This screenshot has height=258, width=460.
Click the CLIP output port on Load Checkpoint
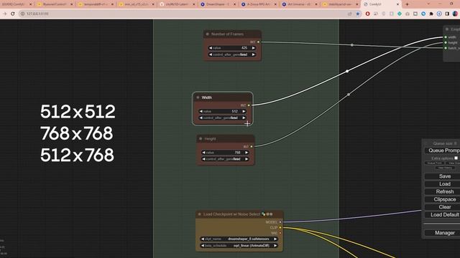(x=280, y=228)
